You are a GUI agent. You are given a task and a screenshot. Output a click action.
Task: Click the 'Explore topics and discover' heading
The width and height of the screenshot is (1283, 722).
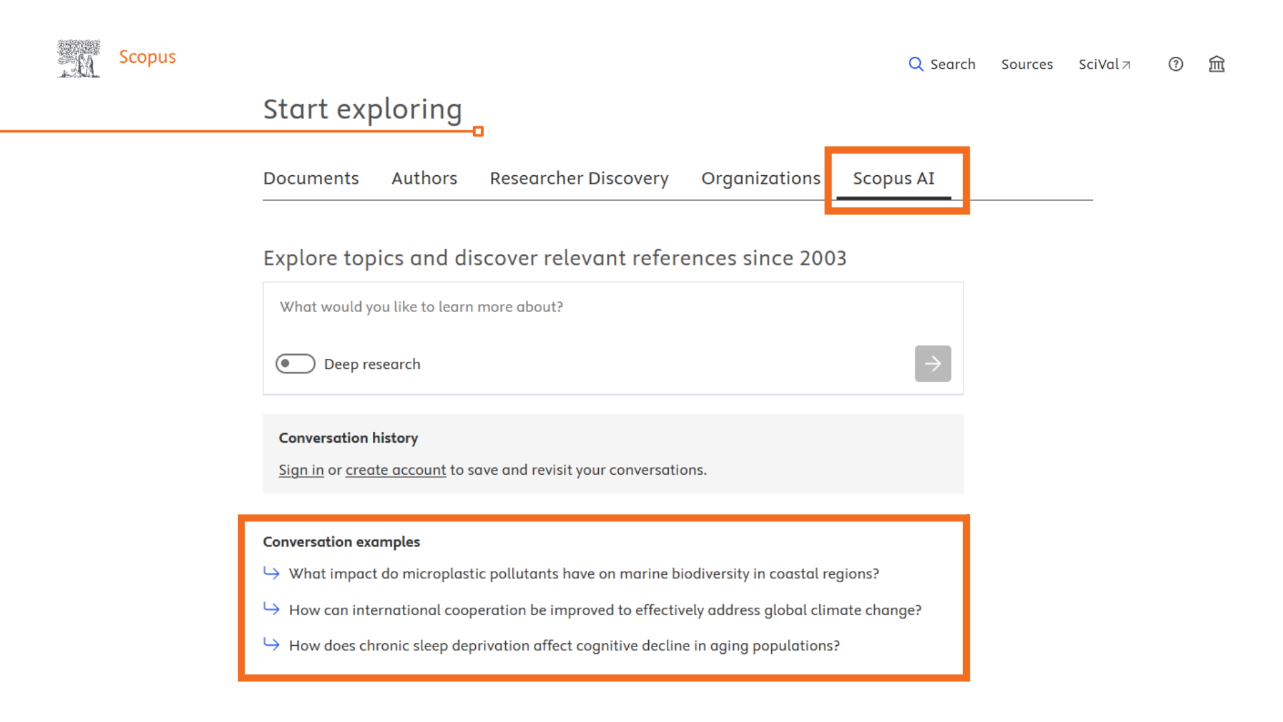coord(555,258)
